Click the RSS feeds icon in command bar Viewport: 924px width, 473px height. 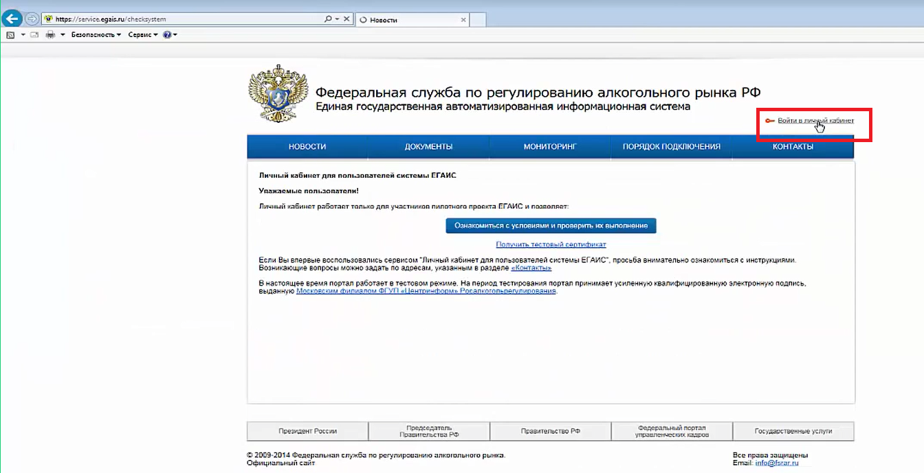tap(10, 34)
